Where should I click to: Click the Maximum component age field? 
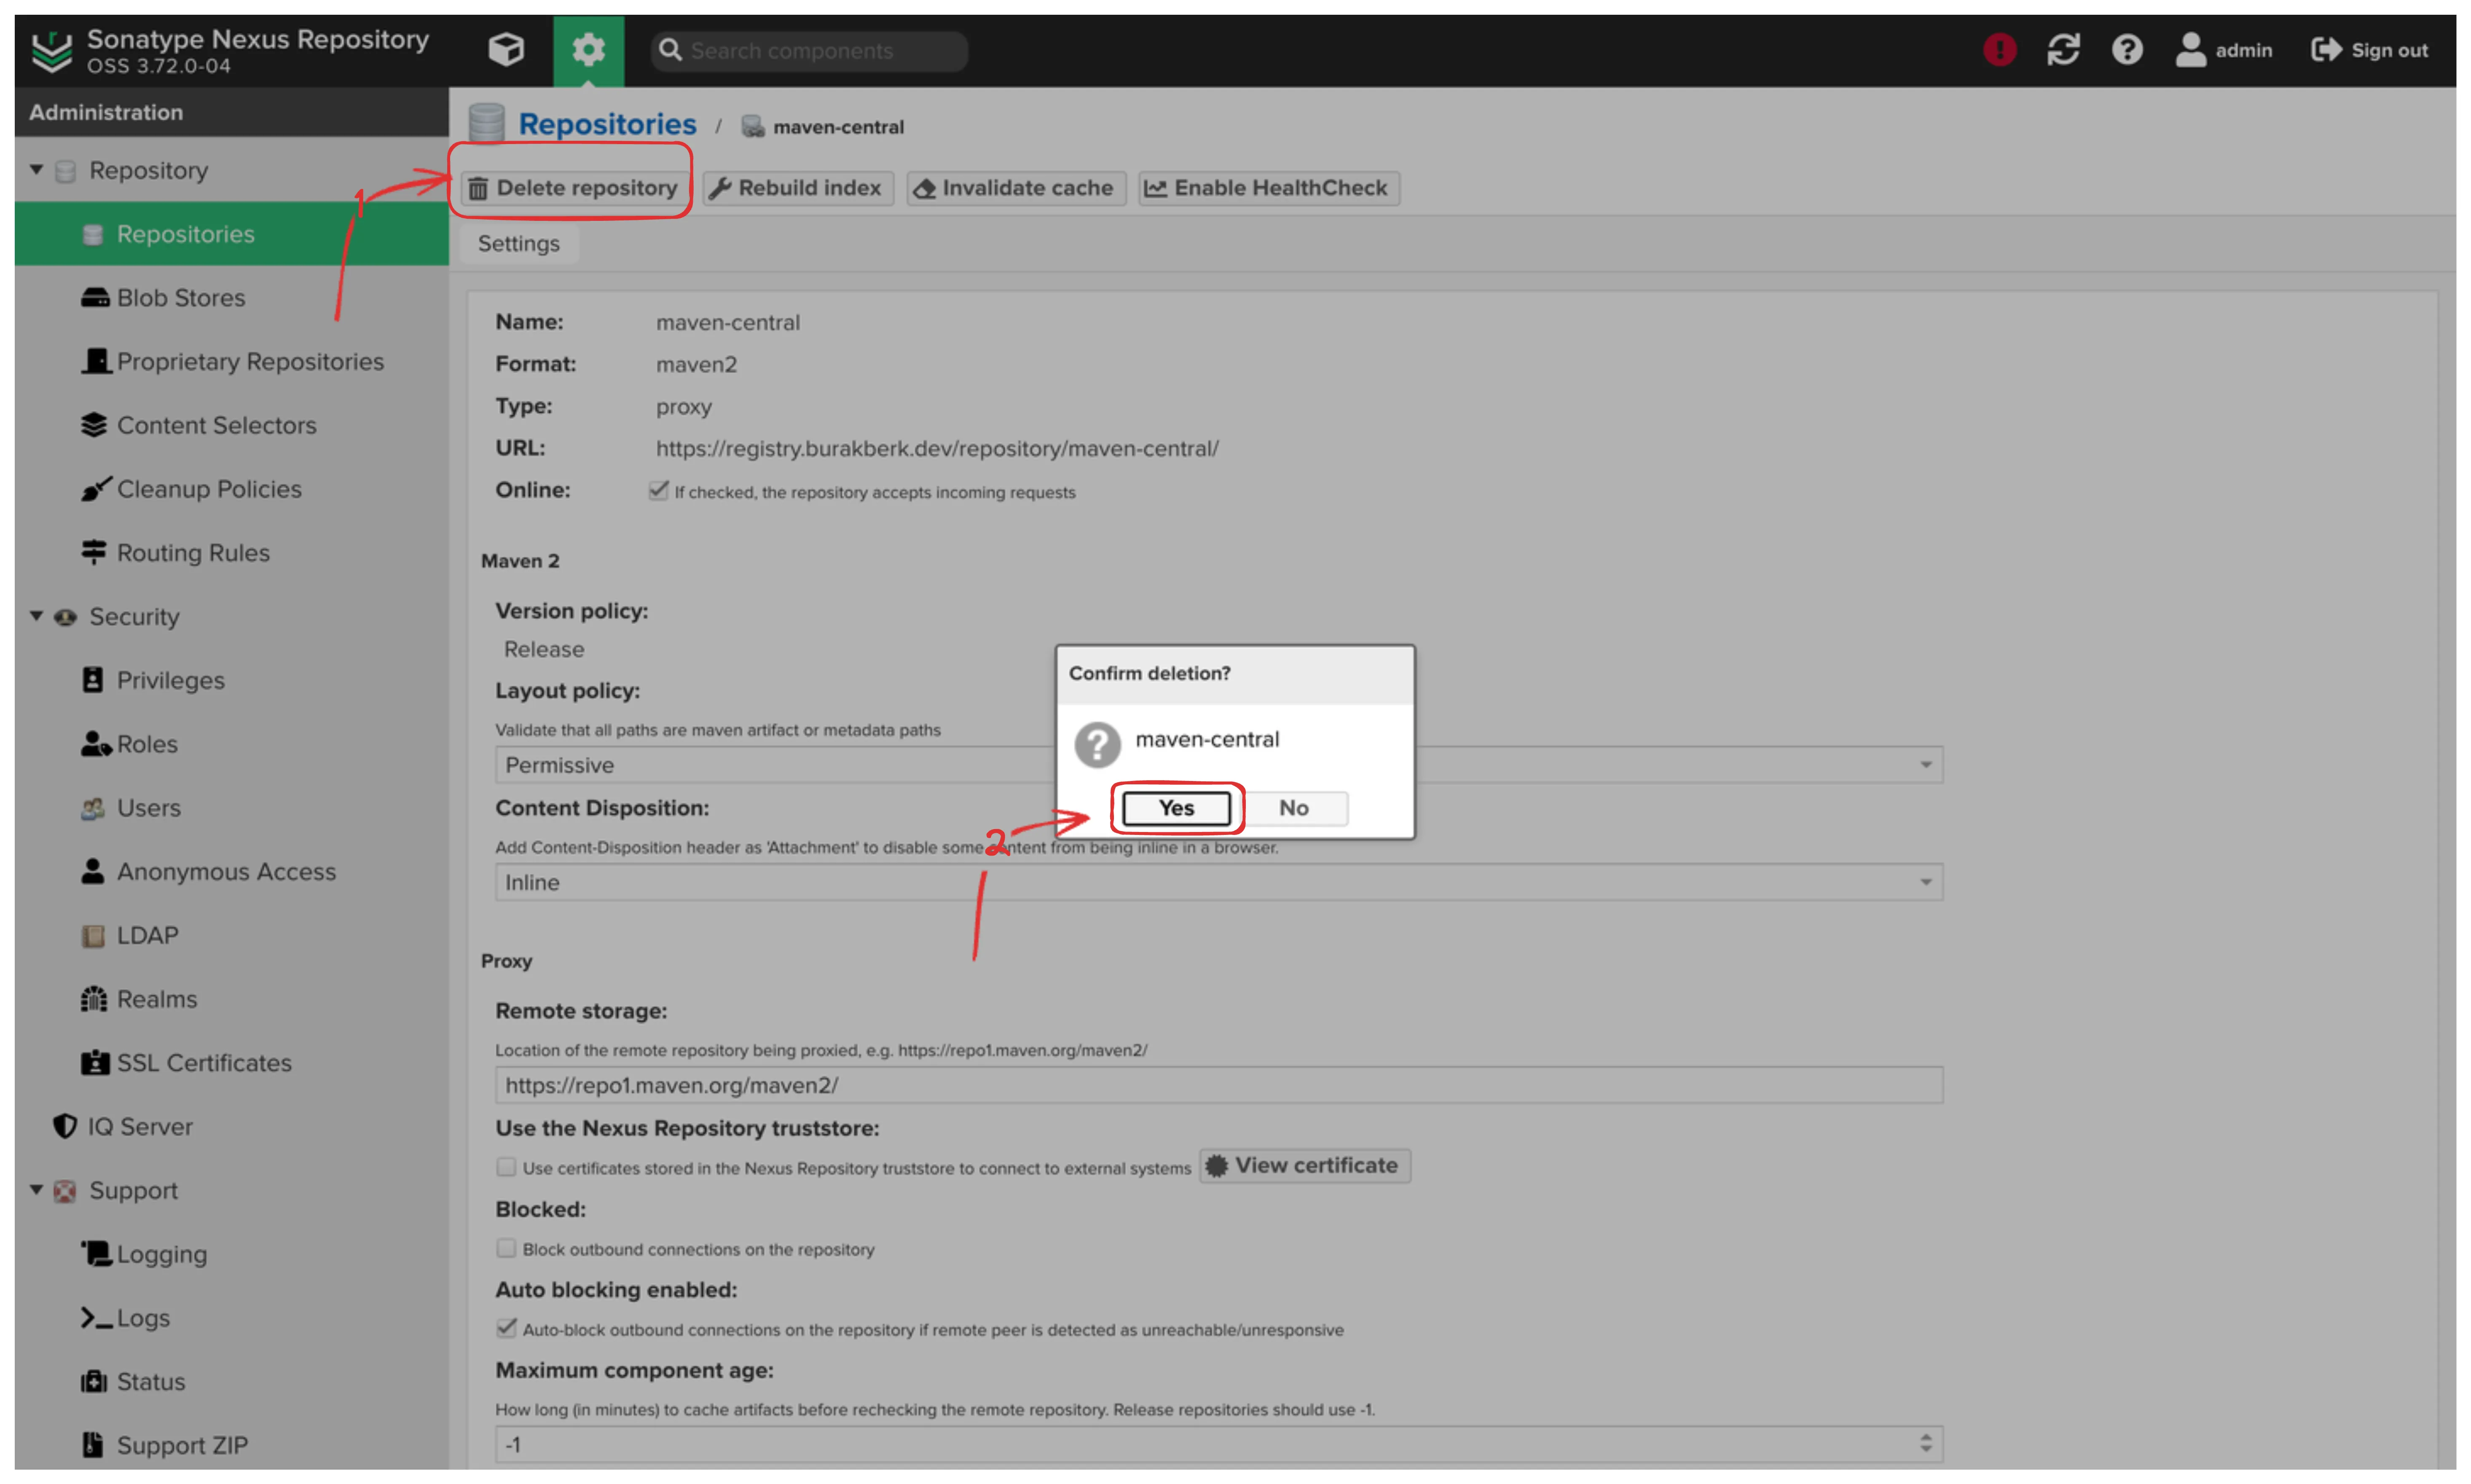(x=1218, y=1444)
